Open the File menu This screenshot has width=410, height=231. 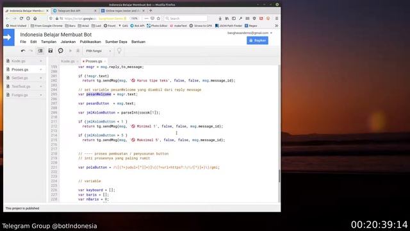tap(23, 42)
